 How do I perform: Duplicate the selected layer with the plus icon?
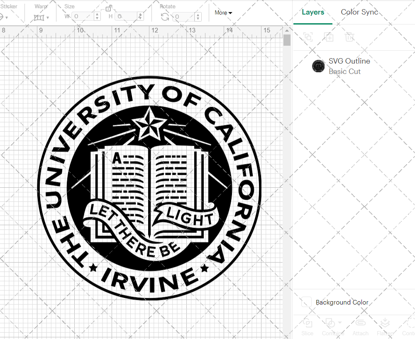pos(329,37)
